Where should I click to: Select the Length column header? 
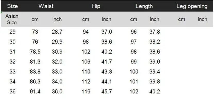[144, 6]
